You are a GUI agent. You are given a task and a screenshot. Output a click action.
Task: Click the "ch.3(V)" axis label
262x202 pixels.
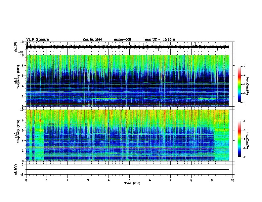(16, 169)
